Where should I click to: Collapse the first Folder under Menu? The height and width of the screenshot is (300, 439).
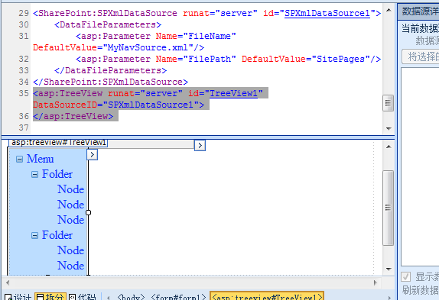point(34,175)
